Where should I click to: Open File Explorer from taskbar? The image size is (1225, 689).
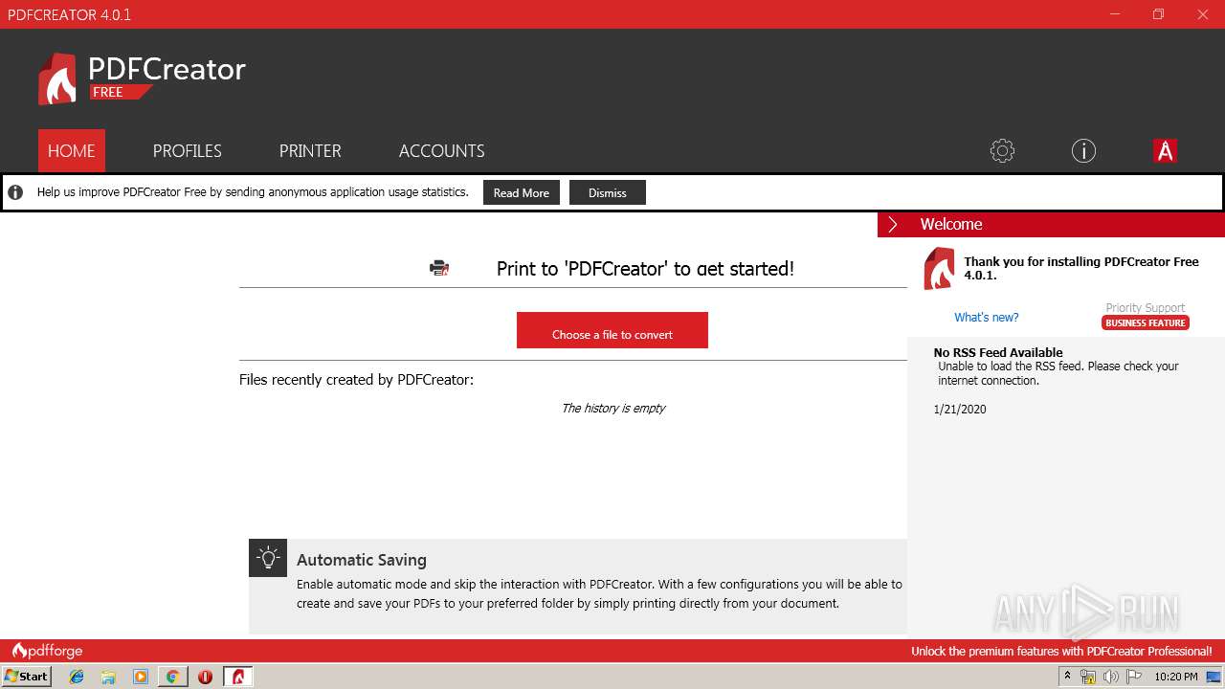click(108, 677)
